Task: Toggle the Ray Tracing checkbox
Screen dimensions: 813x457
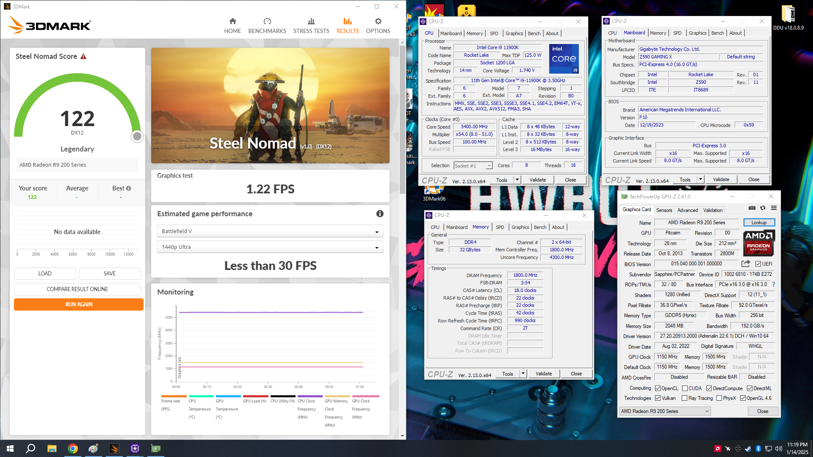Action: [x=685, y=398]
